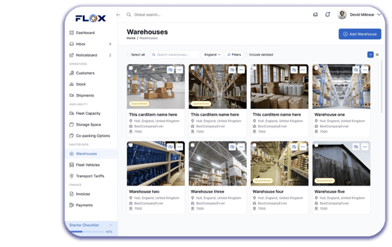
Task: Open the notifications bell
Action: [327, 14]
